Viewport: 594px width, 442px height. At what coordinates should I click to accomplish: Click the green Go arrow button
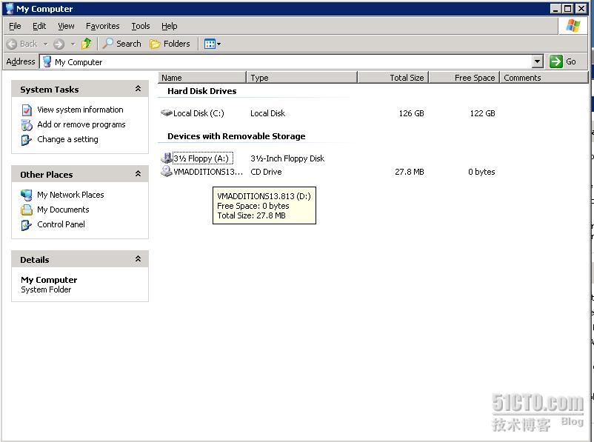555,61
